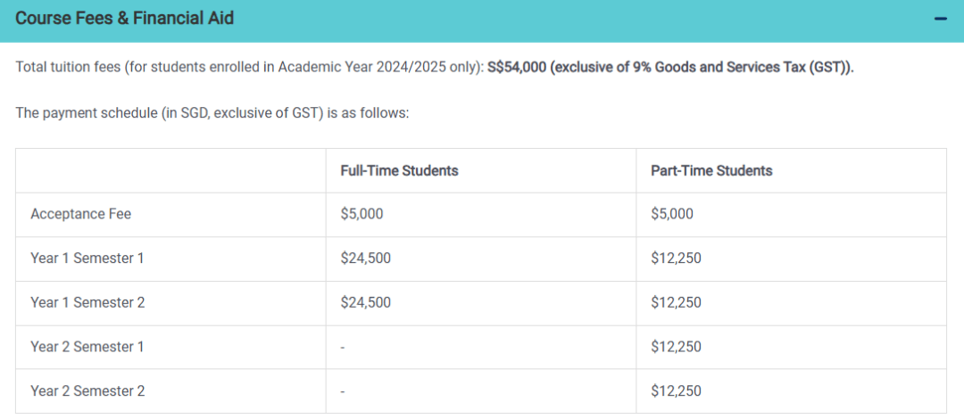This screenshot has width=964, height=419.
Task: Select the Full-Time Students column header
Action: (x=399, y=171)
